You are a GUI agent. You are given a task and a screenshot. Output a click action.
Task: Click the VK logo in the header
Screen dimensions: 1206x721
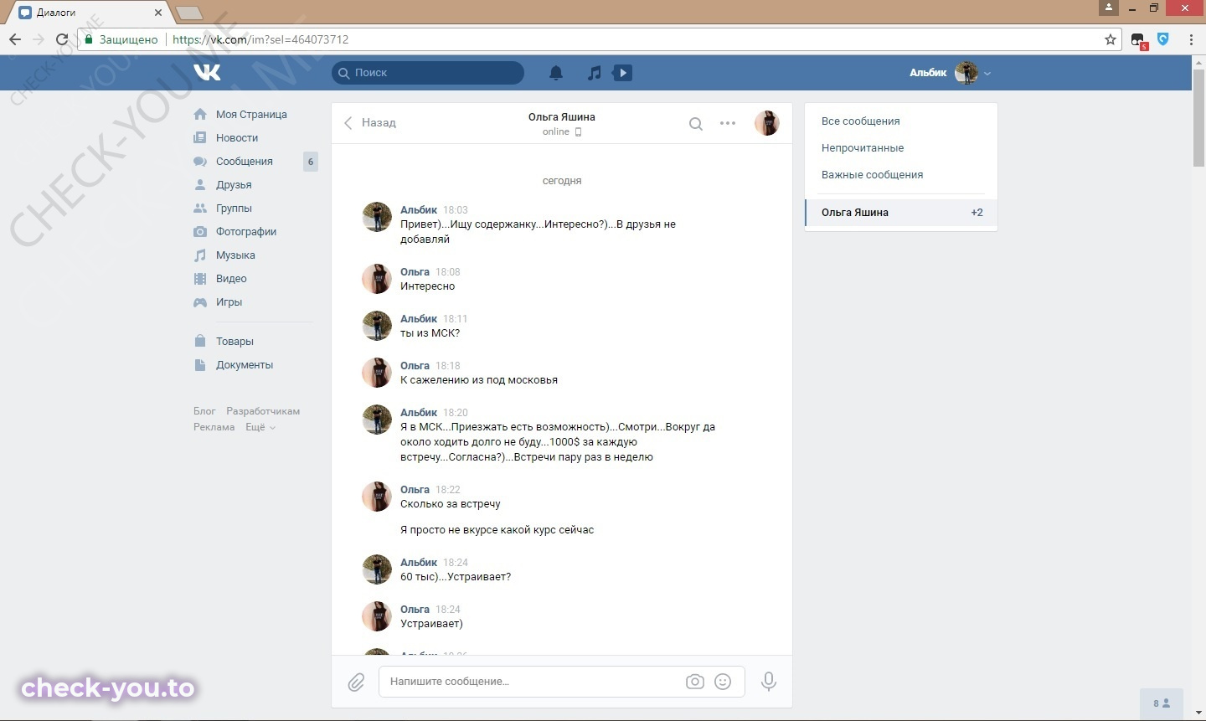tap(207, 72)
